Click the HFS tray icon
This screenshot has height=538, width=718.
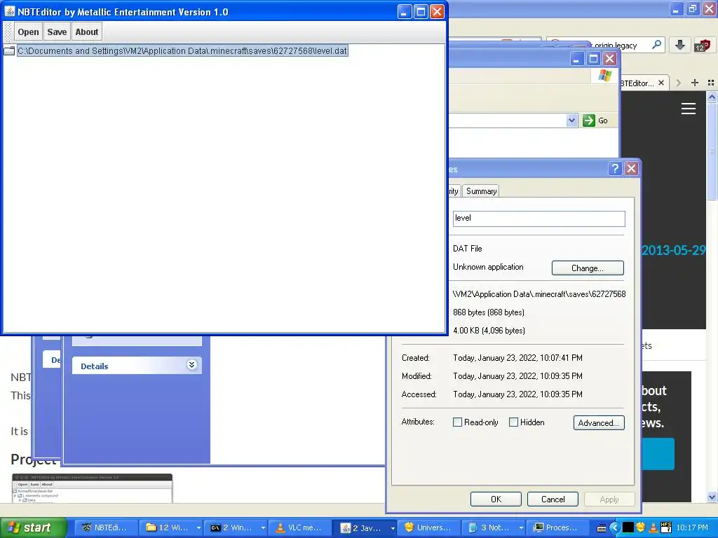[x=666, y=527]
